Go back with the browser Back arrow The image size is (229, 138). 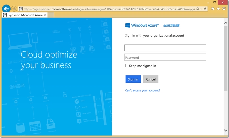click(6, 9)
